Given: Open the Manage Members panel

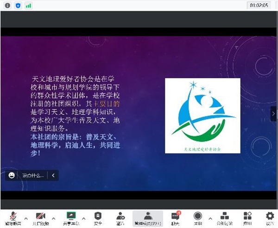Looking at the screenshot, I should point(147,217).
